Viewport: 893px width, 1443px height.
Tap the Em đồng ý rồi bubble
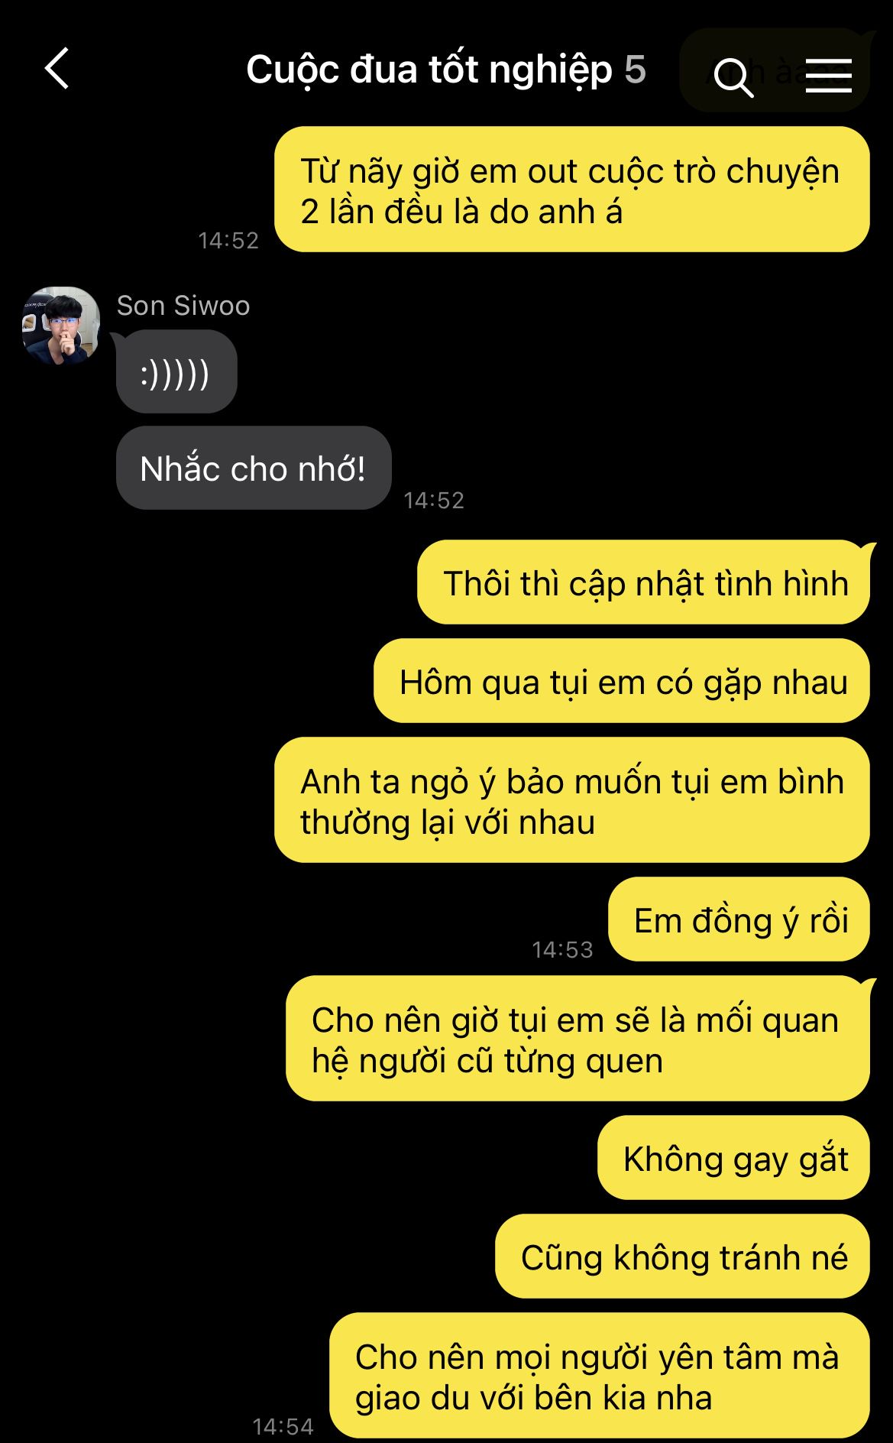point(739,919)
